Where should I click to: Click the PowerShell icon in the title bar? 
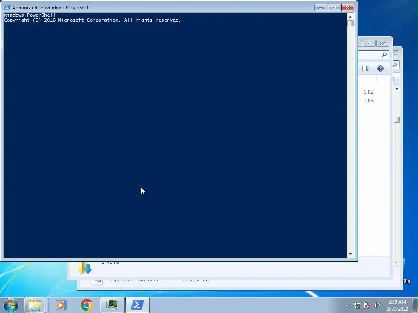tap(7, 7)
